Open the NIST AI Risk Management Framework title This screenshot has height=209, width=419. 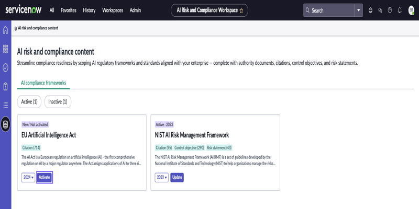[x=192, y=135]
